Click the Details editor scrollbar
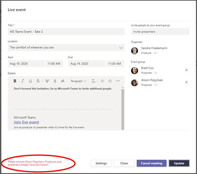This screenshot has height=174, width=197. click(x=123, y=109)
